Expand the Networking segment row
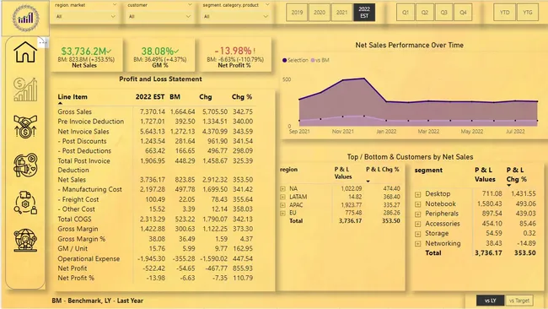The width and height of the screenshot is (548, 309). tap(418, 243)
